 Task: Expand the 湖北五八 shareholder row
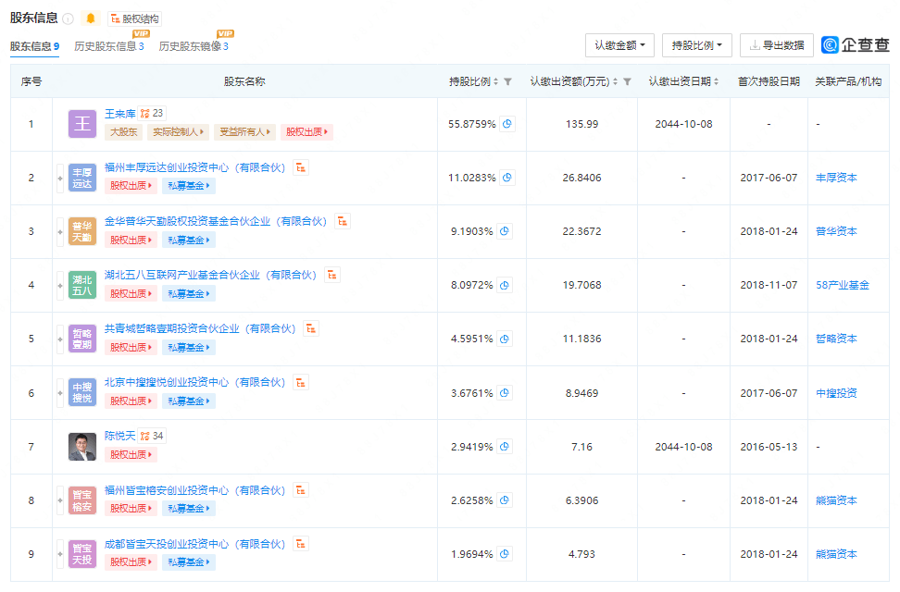[x=60, y=285]
